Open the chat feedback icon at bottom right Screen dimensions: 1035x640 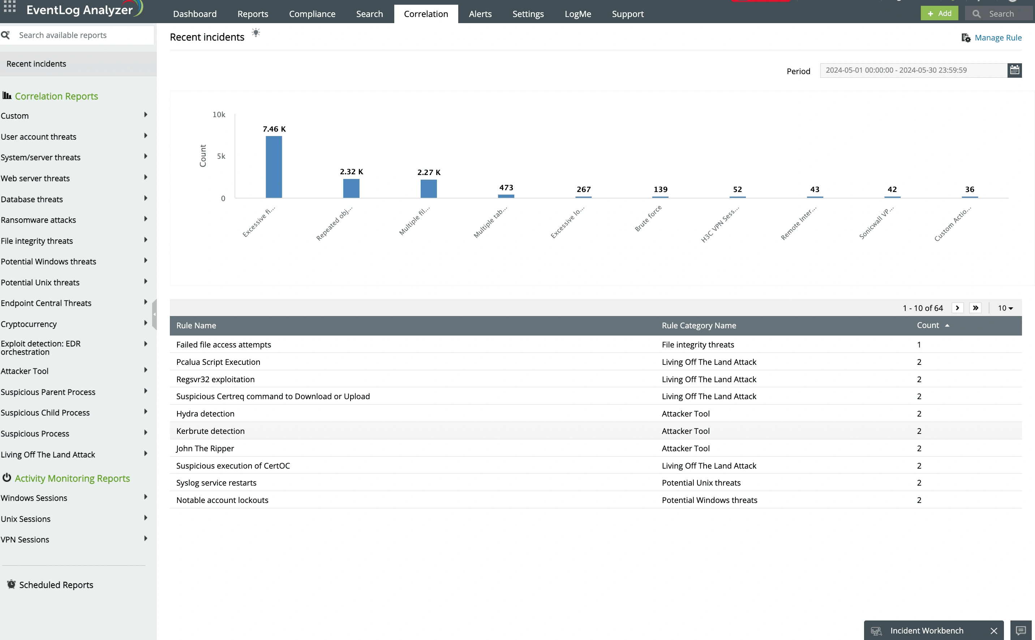(1021, 631)
